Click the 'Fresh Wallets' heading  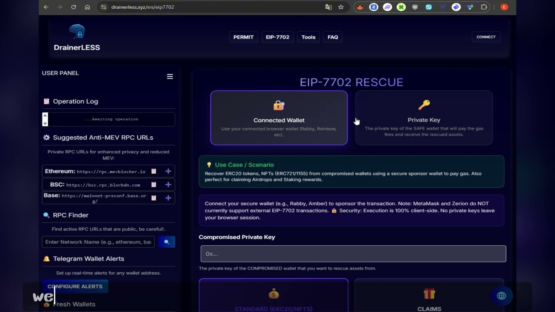pyautogui.click(x=74, y=304)
